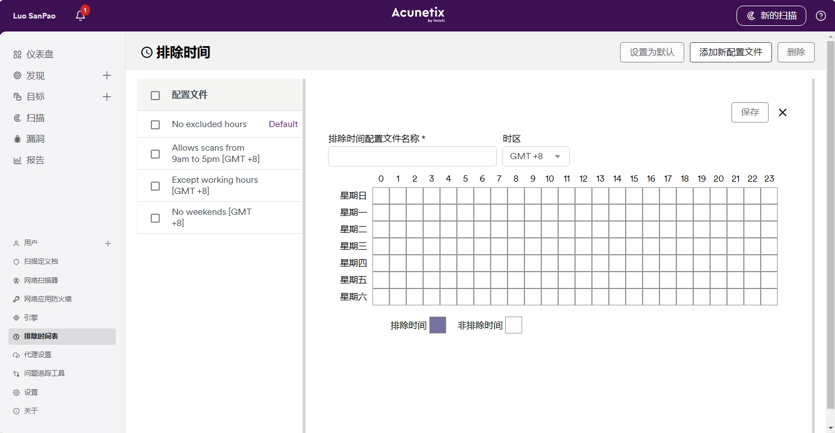Screen dimensions: 835x433
Task: Click the 目标 targets icon
Action: pos(17,97)
